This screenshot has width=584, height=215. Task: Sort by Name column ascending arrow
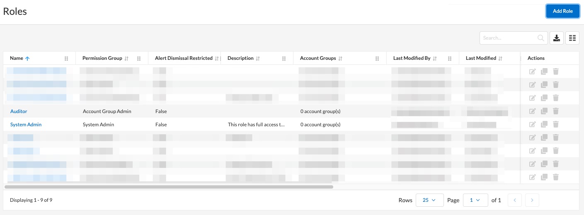pyautogui.click(x=27, y=59)
